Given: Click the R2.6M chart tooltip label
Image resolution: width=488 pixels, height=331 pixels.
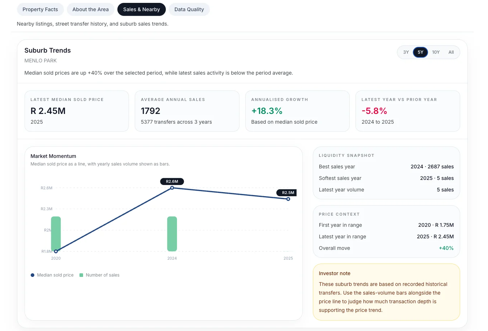Looking at the screenshot, I should pyautogui.click(x=172, y=181).
